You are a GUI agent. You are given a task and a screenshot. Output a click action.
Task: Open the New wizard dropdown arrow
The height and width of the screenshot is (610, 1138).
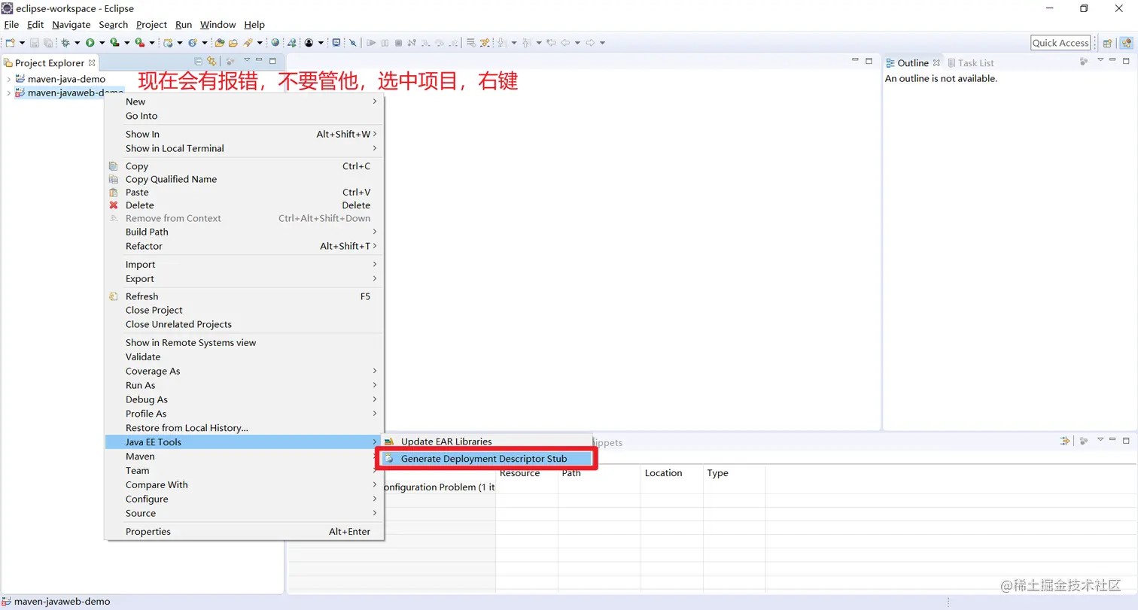click(x=22, y=43)
